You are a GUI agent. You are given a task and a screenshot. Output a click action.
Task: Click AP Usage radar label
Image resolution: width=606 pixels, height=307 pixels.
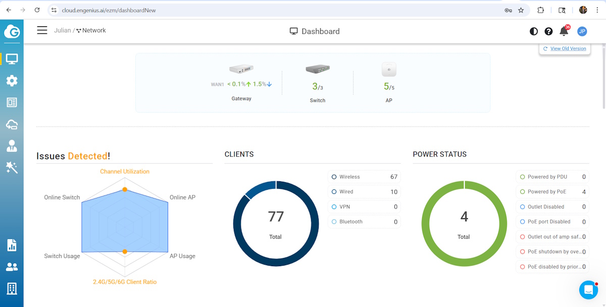click(182, 256)
